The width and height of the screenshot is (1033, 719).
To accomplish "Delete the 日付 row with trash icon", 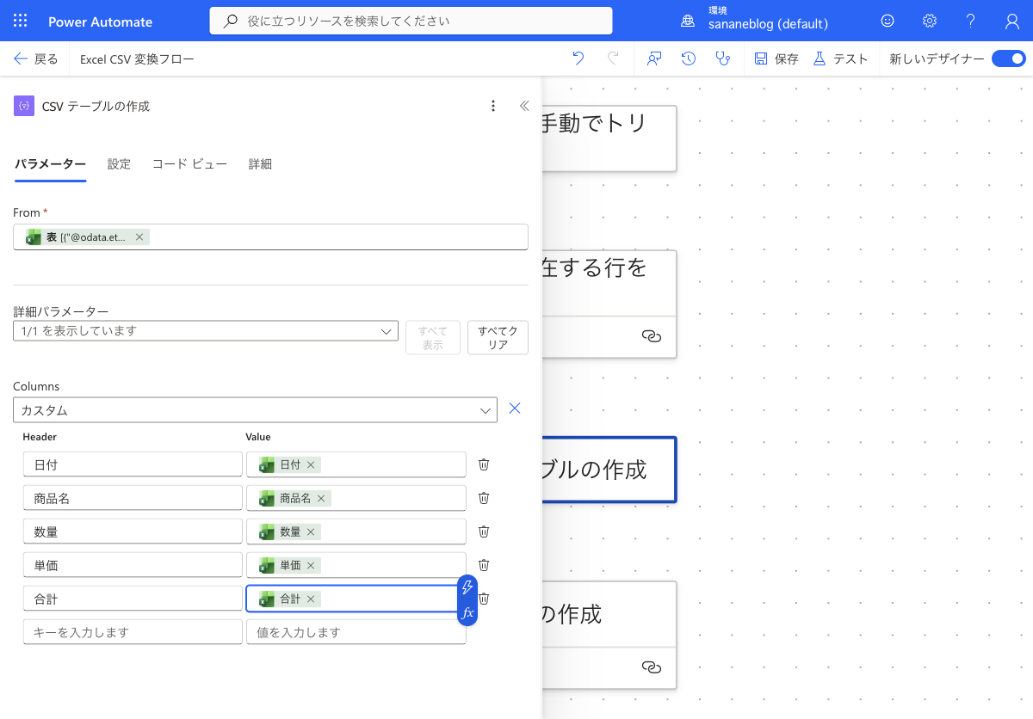I will point(484,464).
